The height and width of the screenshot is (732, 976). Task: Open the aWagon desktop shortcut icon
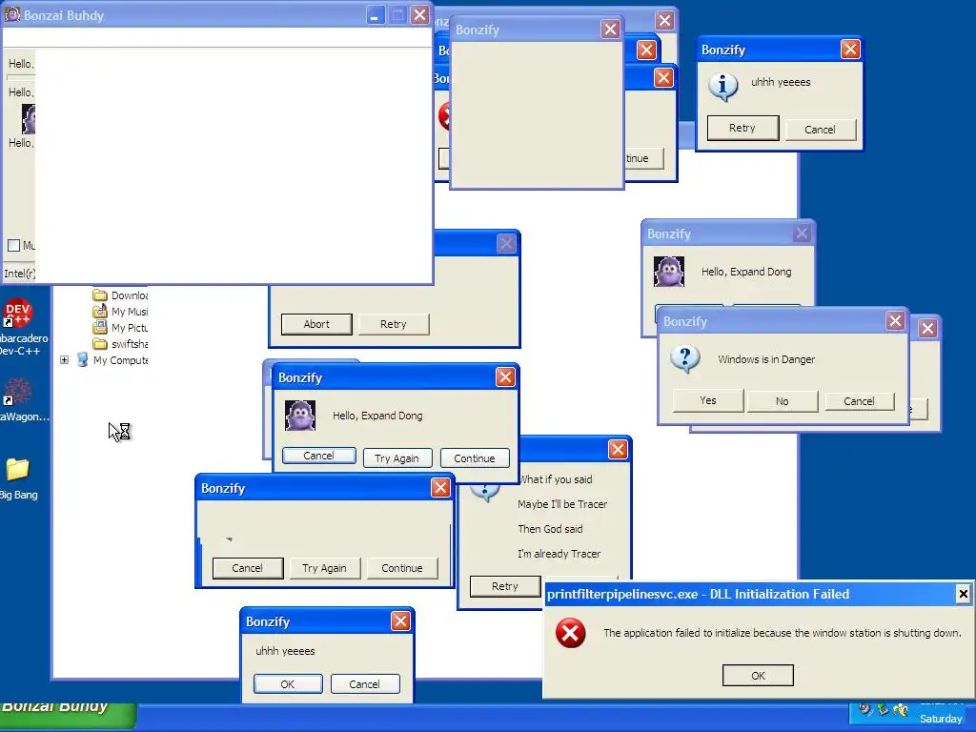[17, 392]
